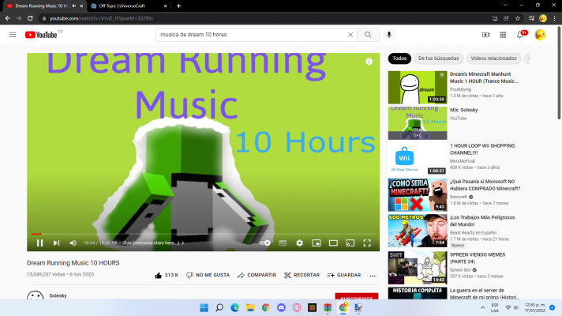562x316 pixels.
Task: Open the ¿Como seria Minecraft? thumbnail
Action: tap(418, 195)
